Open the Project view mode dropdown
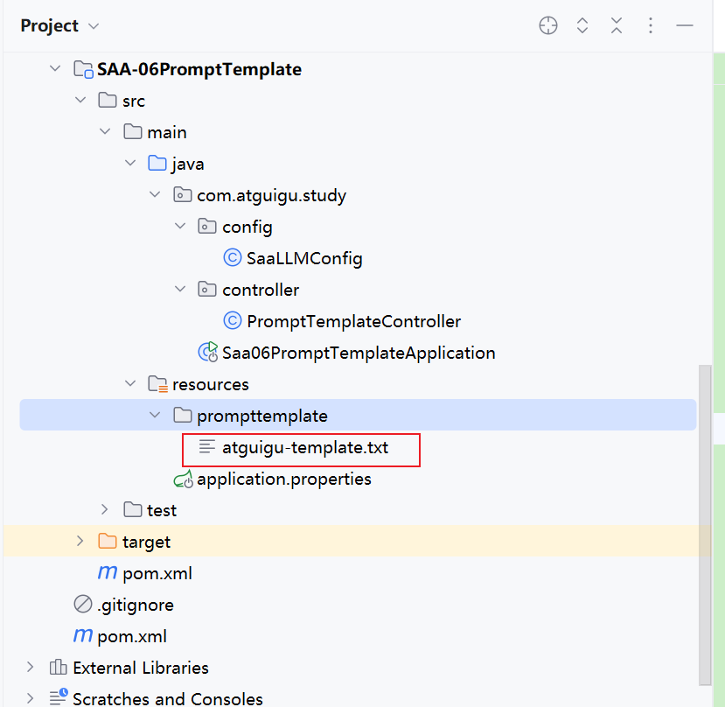 pyautogui.click(x=93, y=25)
